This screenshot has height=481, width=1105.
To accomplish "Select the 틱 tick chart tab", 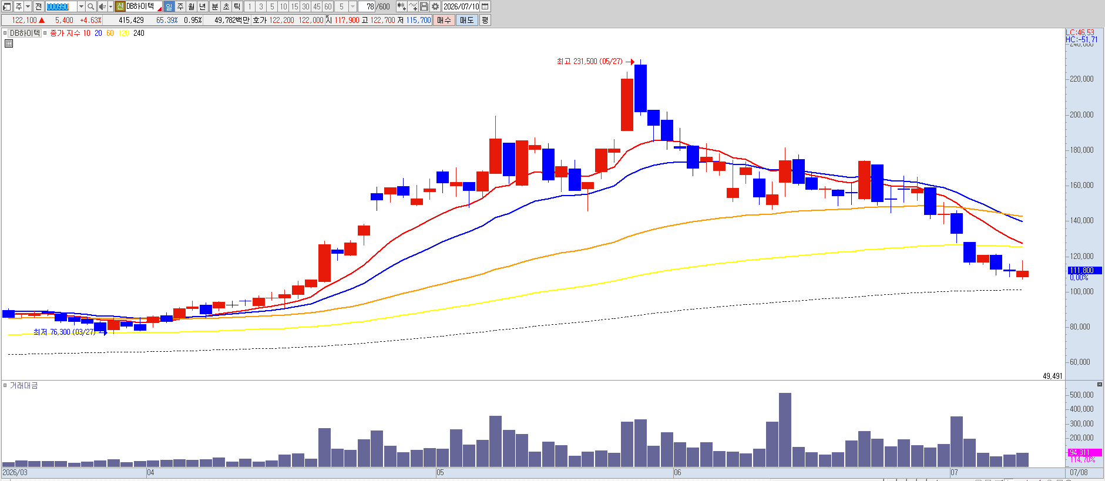I will [x=237, y=6].
